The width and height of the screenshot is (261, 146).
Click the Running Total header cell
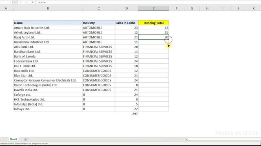click(x=153, y=23)
